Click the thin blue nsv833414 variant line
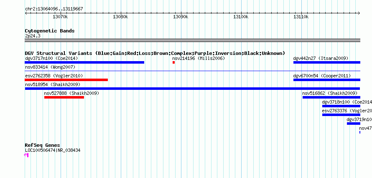Image resolution: width=372 pixels, height=178 pixels. tap(192, 71)
